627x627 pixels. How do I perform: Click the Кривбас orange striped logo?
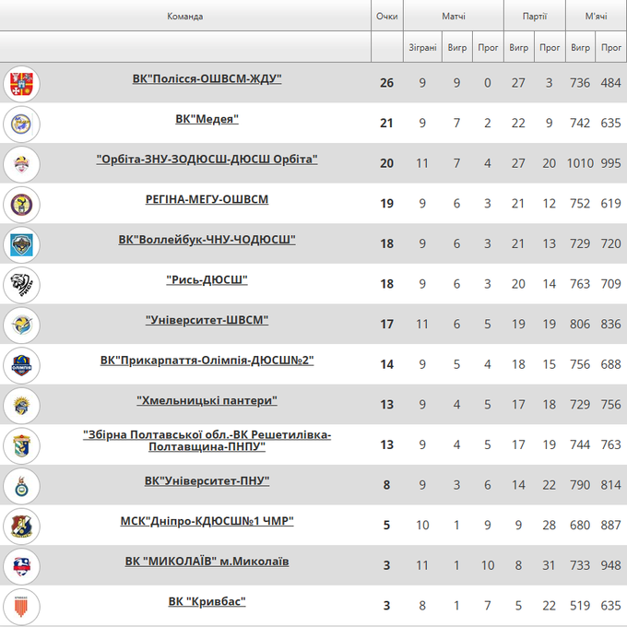(20, 606)
